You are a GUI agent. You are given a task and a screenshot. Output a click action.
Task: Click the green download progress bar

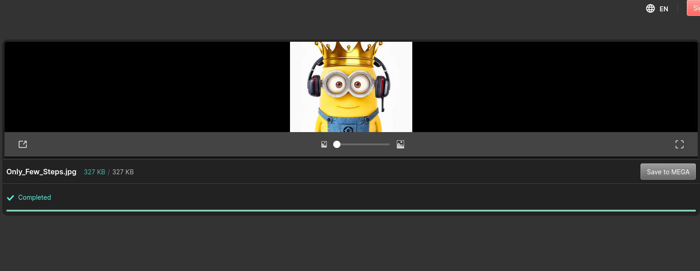click(x=351, y=211)
